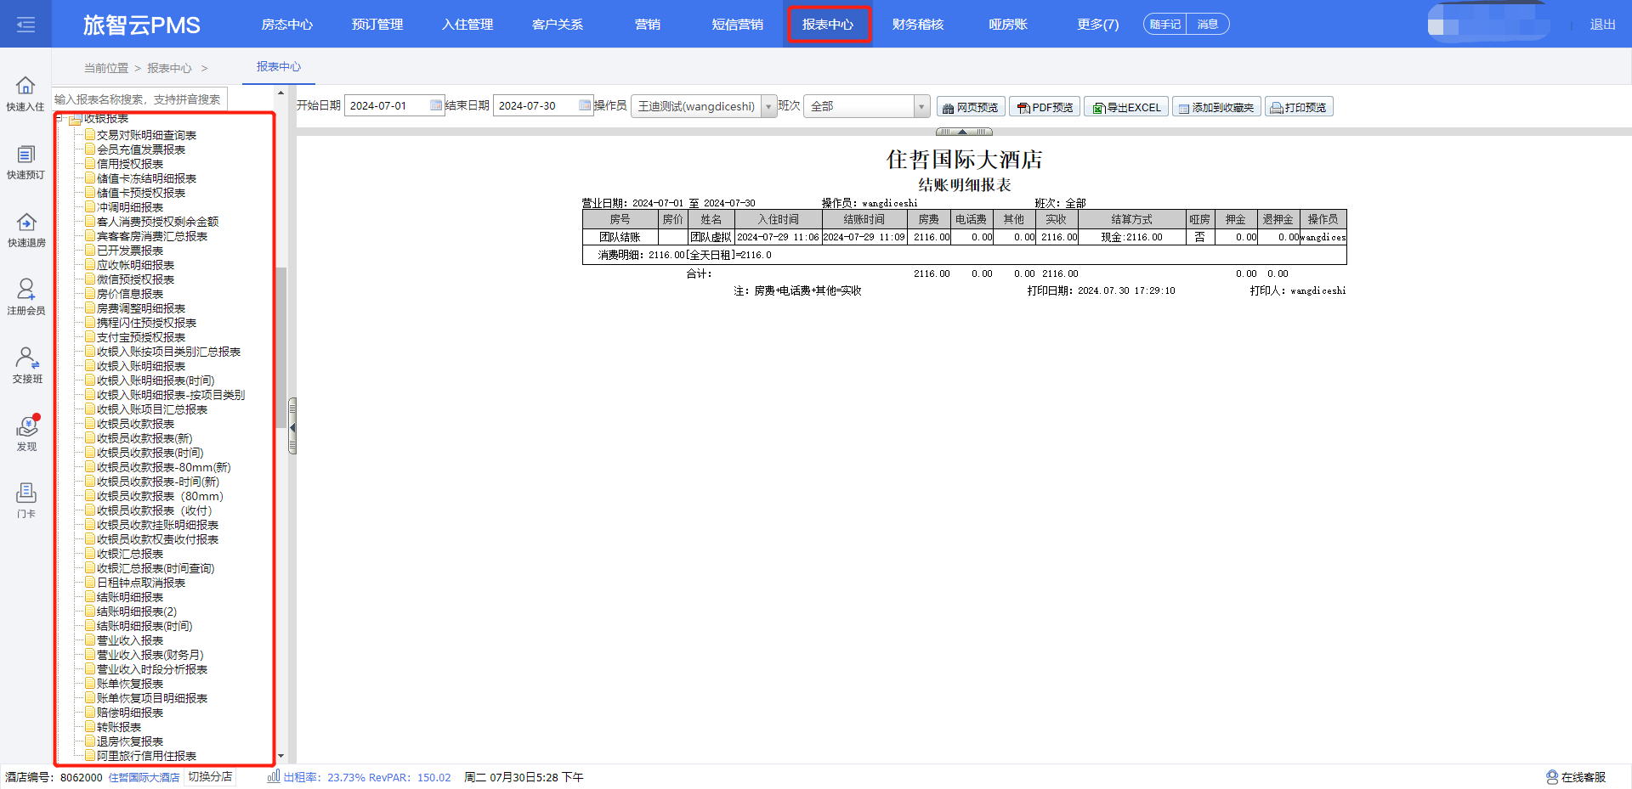
Task: Select 房价信息报表 in tree
Action: tap(130, 294)
